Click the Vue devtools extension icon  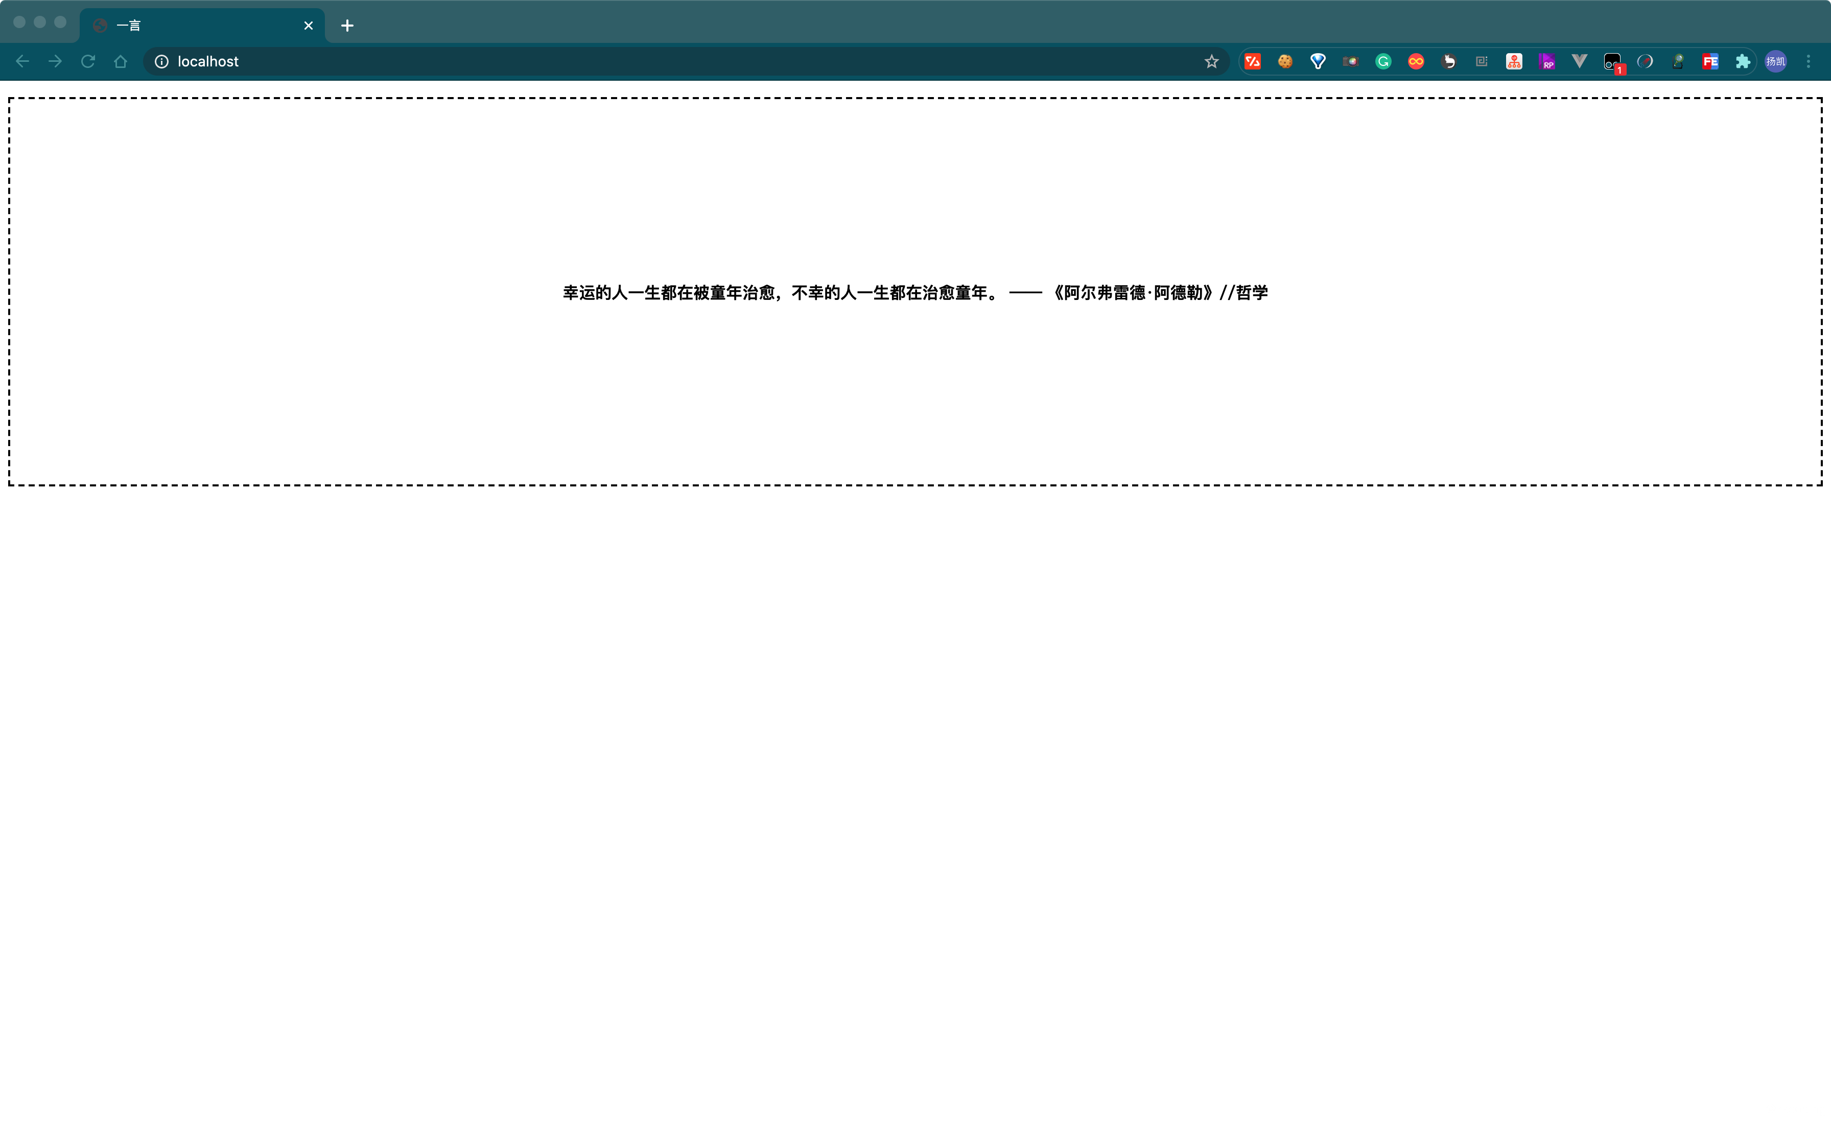pos(1579,62)
